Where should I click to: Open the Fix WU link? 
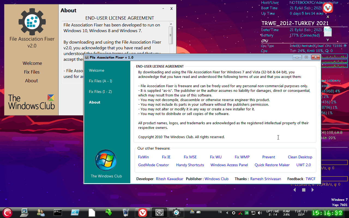point(216,157)
